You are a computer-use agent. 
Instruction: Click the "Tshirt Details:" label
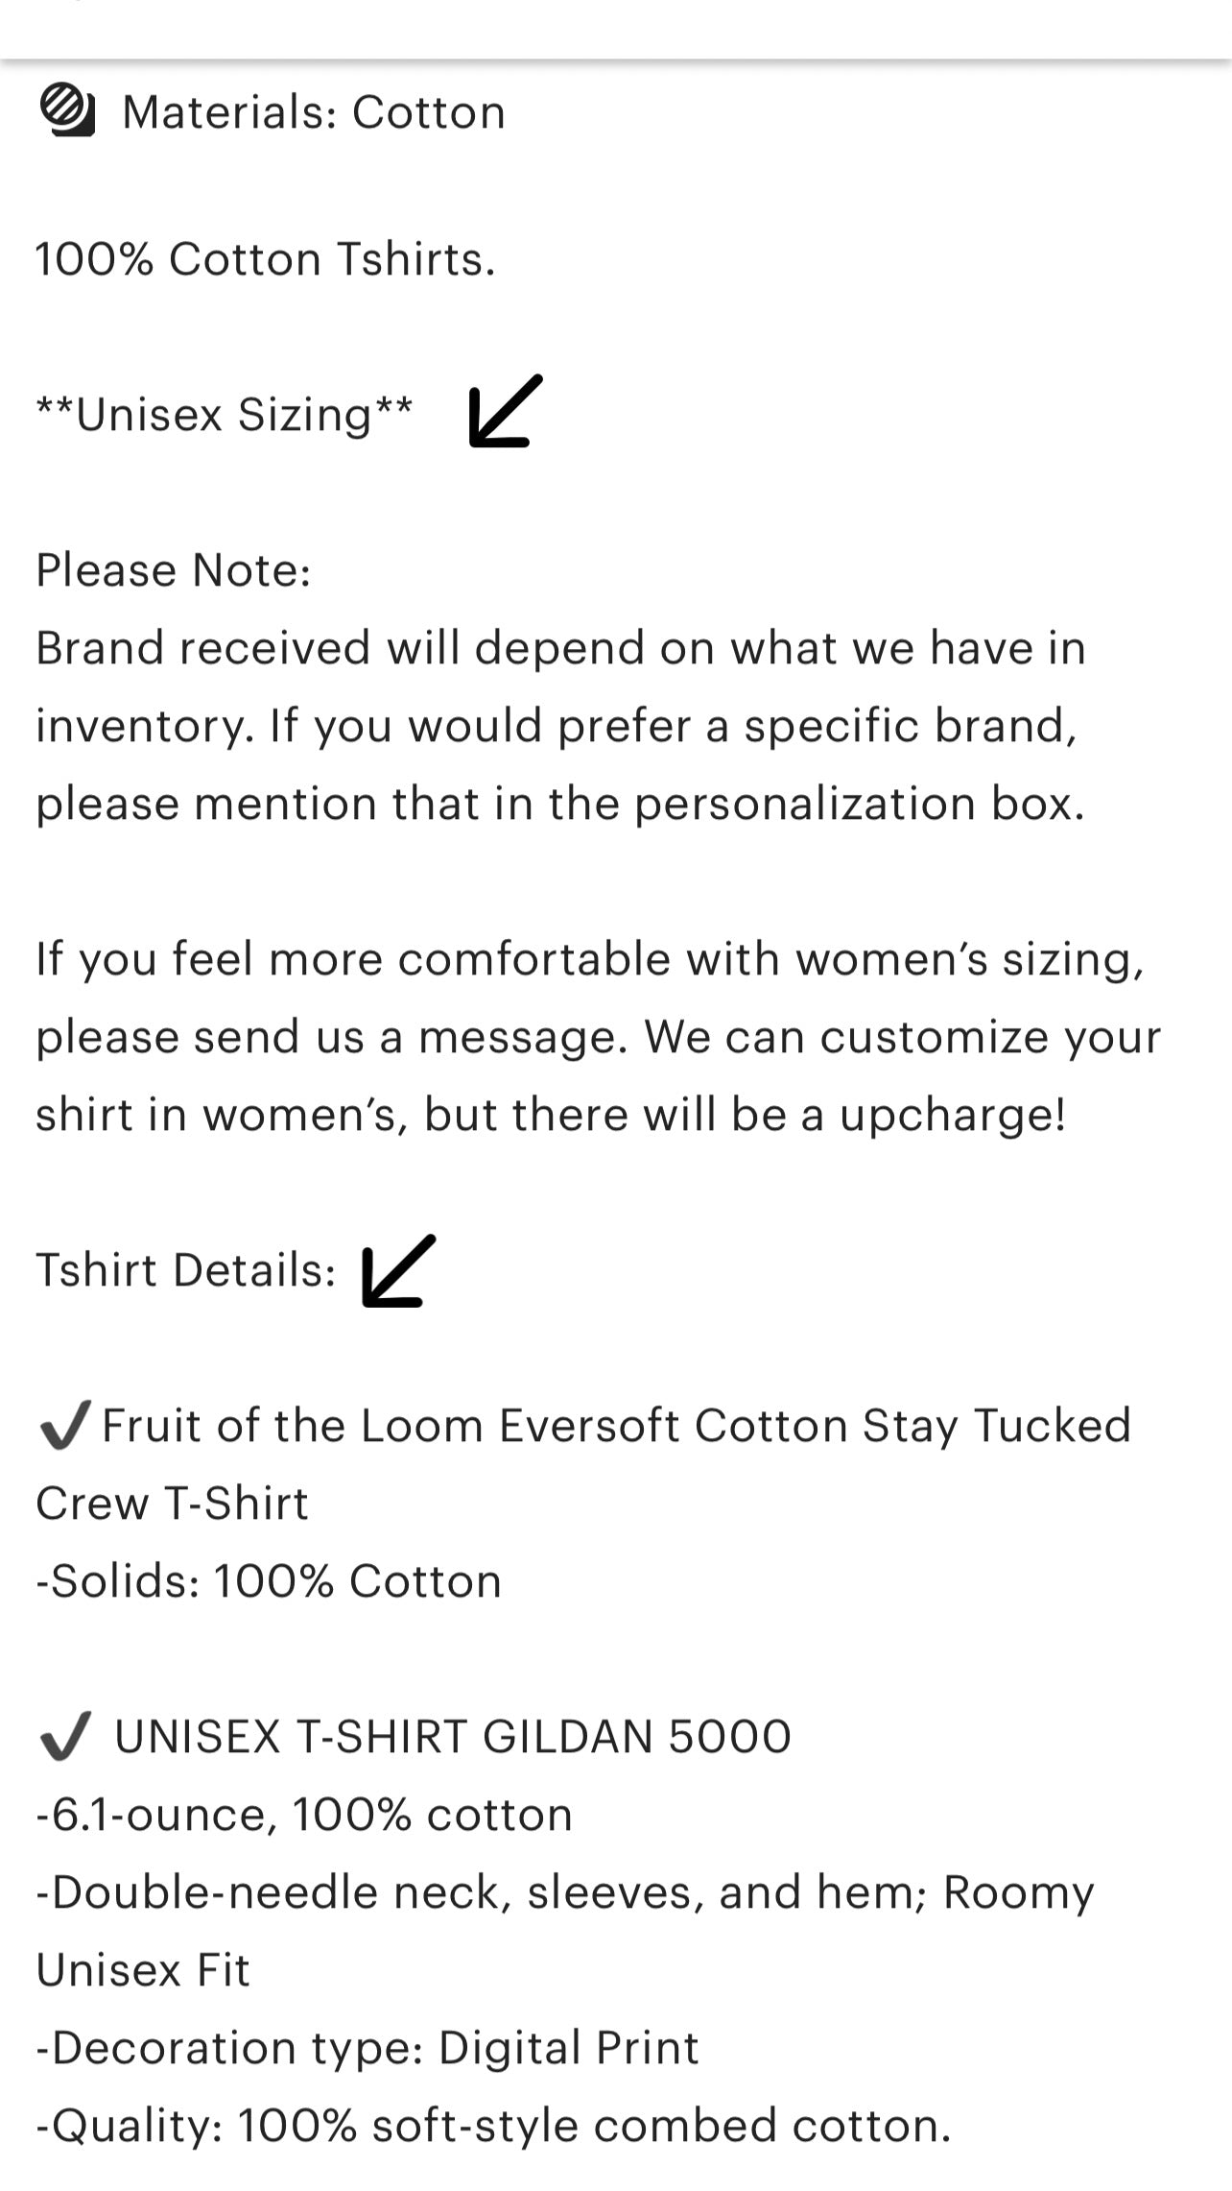point(186,1270)
